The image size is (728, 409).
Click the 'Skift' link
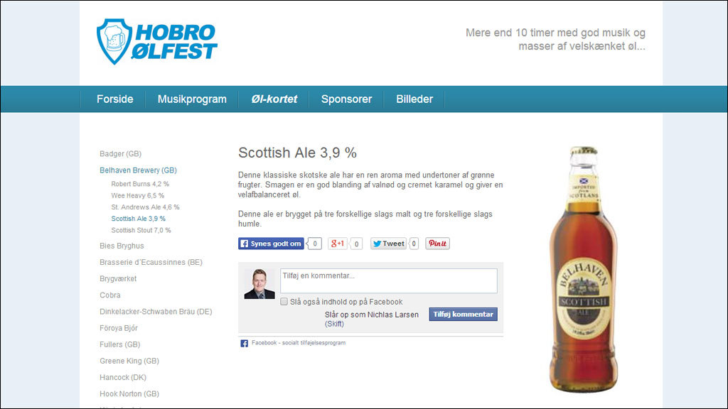click(334, 324)
